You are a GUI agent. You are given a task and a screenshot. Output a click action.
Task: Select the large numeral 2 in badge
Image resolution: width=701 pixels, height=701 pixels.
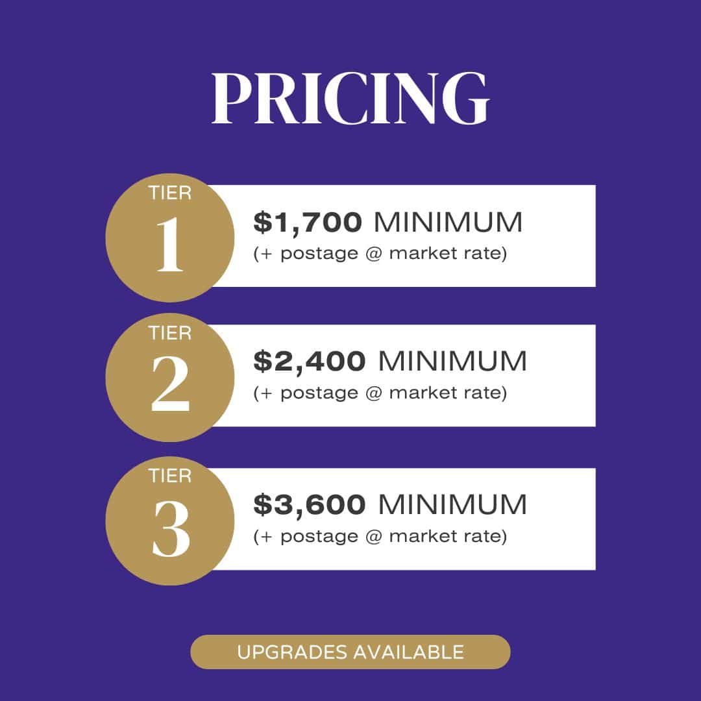(x=170, y=384)
